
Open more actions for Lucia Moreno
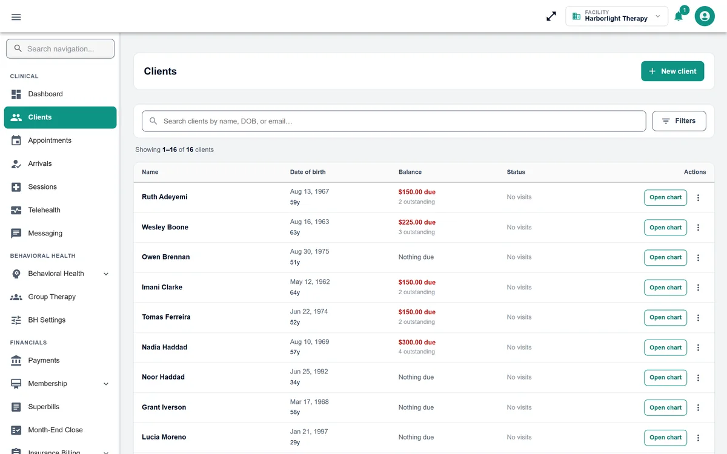pyautogui.click(x=698, y=437)
